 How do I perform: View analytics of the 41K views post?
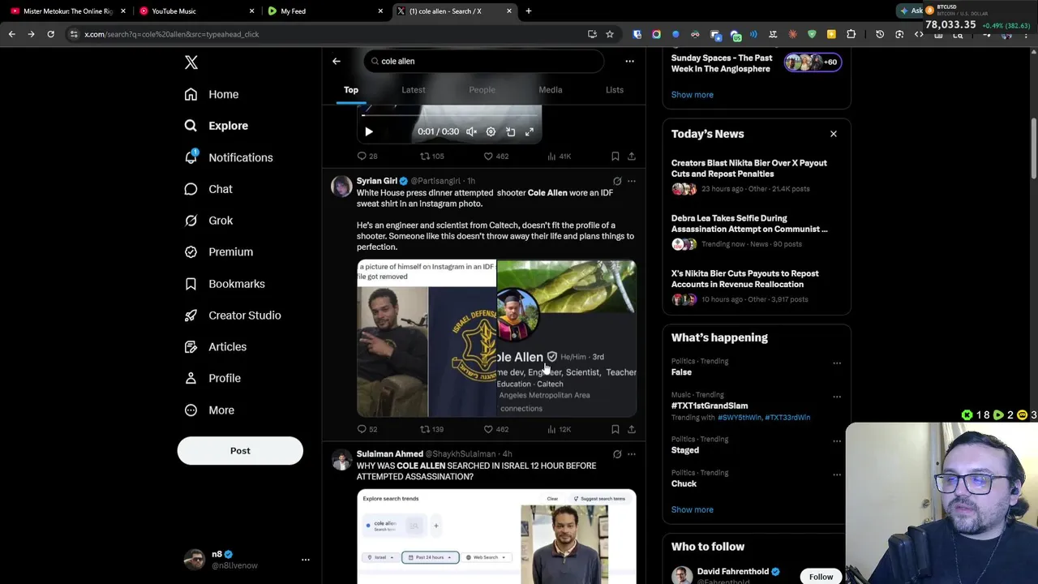click(x=560, y=156)
